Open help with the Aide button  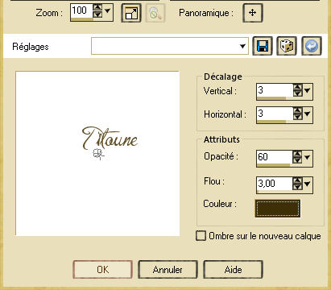click(x=233, y=269)
